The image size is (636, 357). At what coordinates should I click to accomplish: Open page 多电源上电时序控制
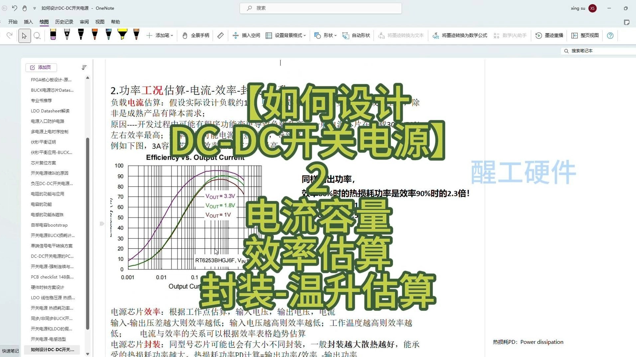tap(50, 132)
